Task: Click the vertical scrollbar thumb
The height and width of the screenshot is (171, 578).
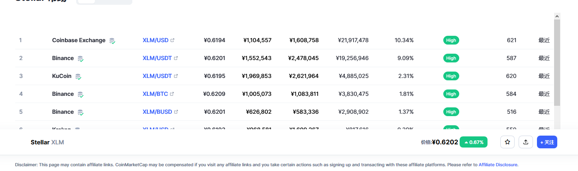Action: click(557, 62)
